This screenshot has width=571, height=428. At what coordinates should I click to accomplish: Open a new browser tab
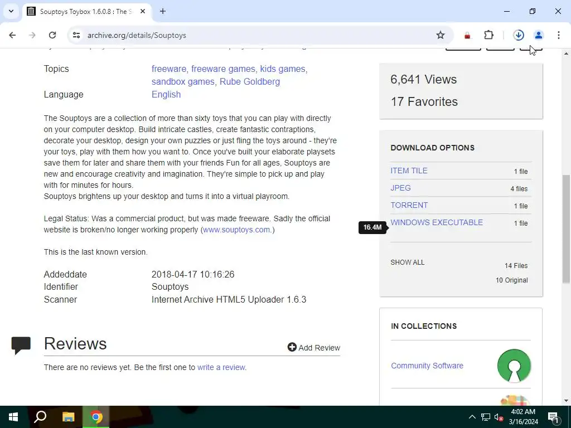click(x=163, y=11)
